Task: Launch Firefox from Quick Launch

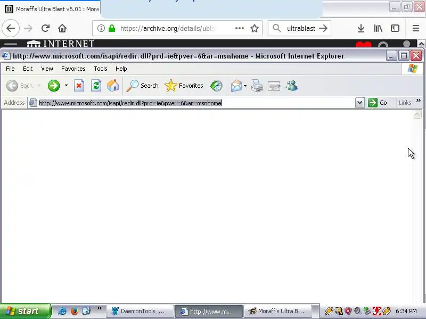Action: 75,311
